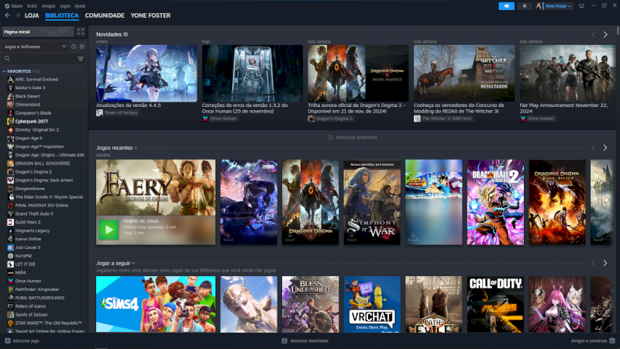The width and height of the screenshot is (620, 349).
Task: Select Dragon's Dogma: Dark Arisen in list
Action: [x=44, y=180]
